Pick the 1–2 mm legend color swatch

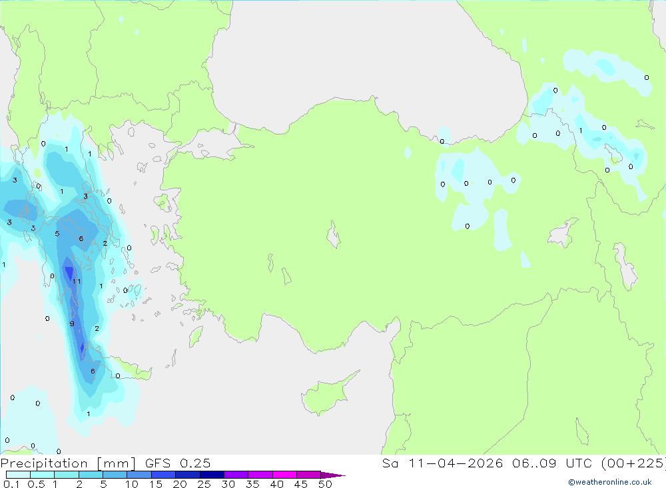[67, 475]
